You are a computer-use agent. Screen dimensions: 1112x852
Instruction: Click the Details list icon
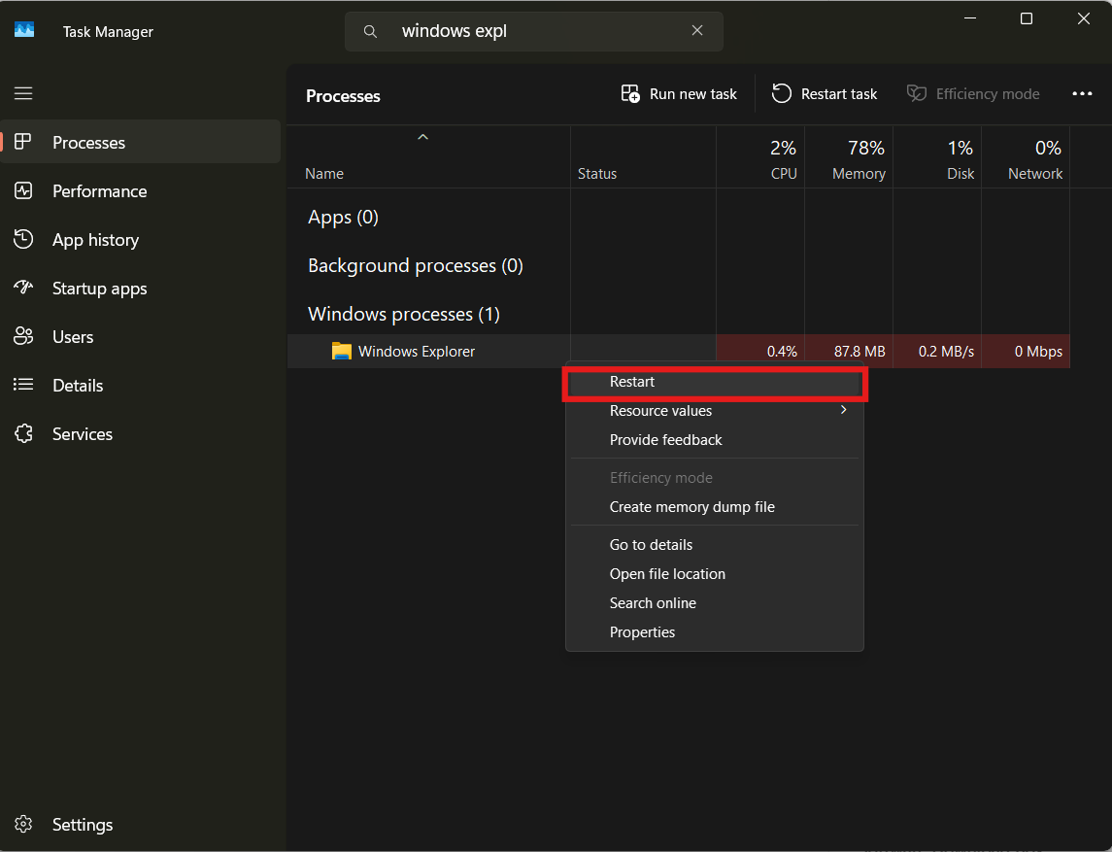point(22,385)
